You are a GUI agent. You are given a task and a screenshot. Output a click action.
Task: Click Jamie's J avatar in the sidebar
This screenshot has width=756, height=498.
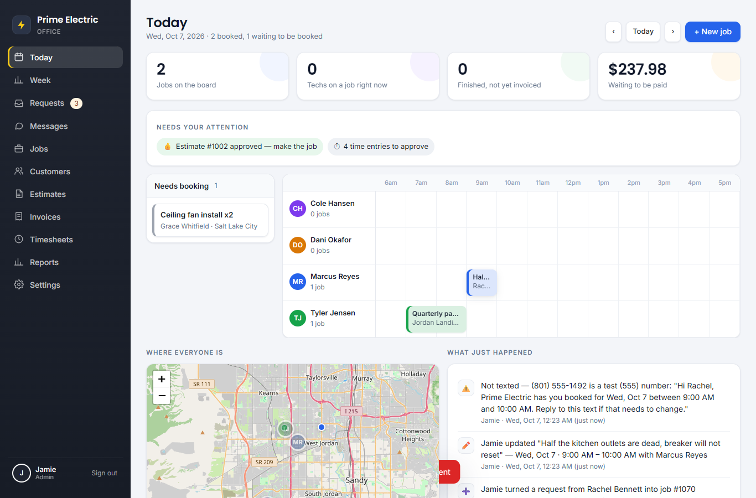click(x=22, y=473)
